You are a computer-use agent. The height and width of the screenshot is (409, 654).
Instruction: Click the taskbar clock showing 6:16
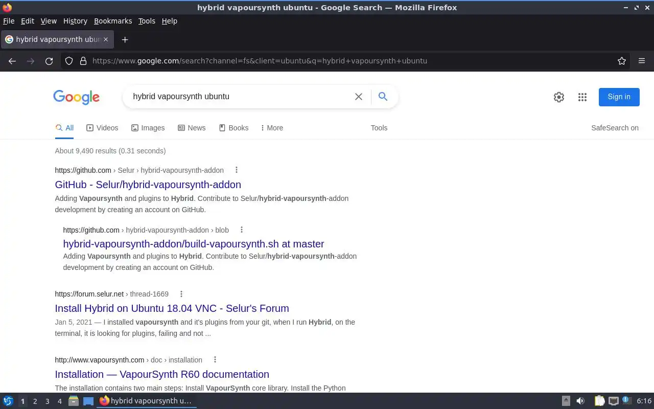click(644, 401)
